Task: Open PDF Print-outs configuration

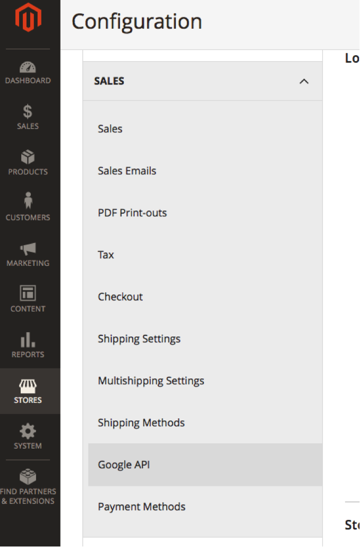Action: pos(132,213)
